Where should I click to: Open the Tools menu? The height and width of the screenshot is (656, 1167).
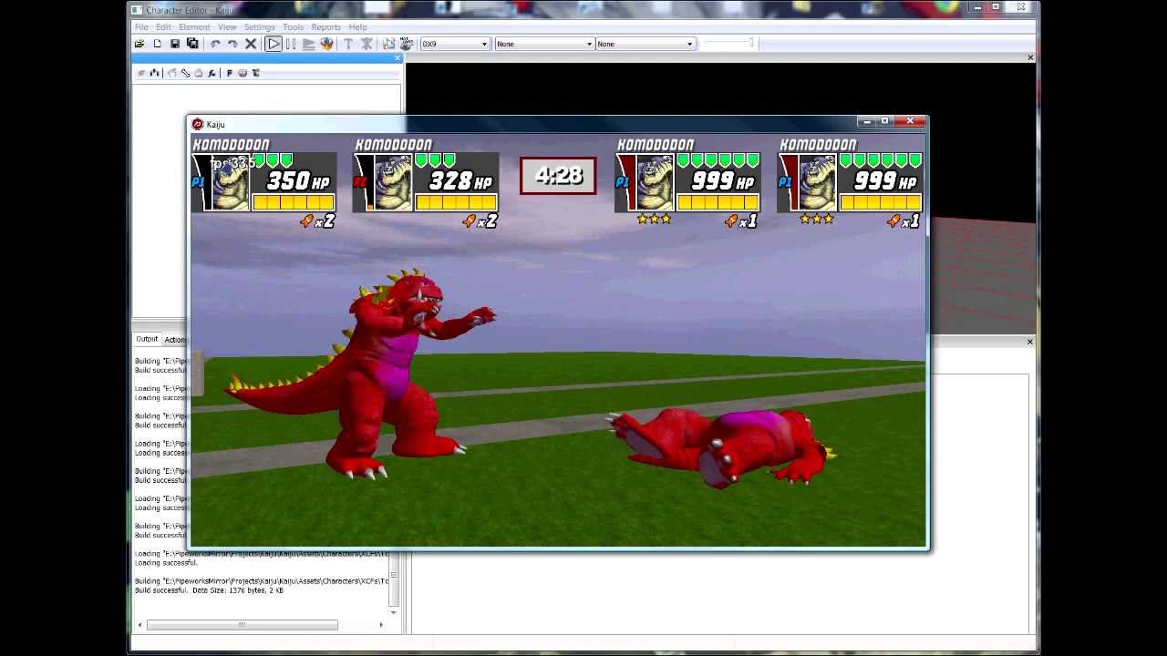[293, 27]
